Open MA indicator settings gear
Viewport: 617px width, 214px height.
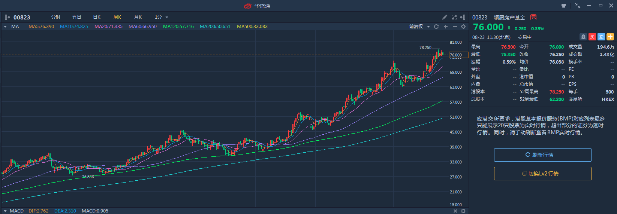463,27
